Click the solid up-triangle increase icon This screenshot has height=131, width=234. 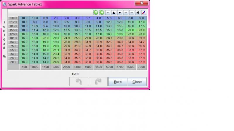114,13
